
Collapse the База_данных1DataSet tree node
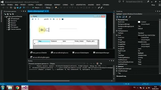5,16
